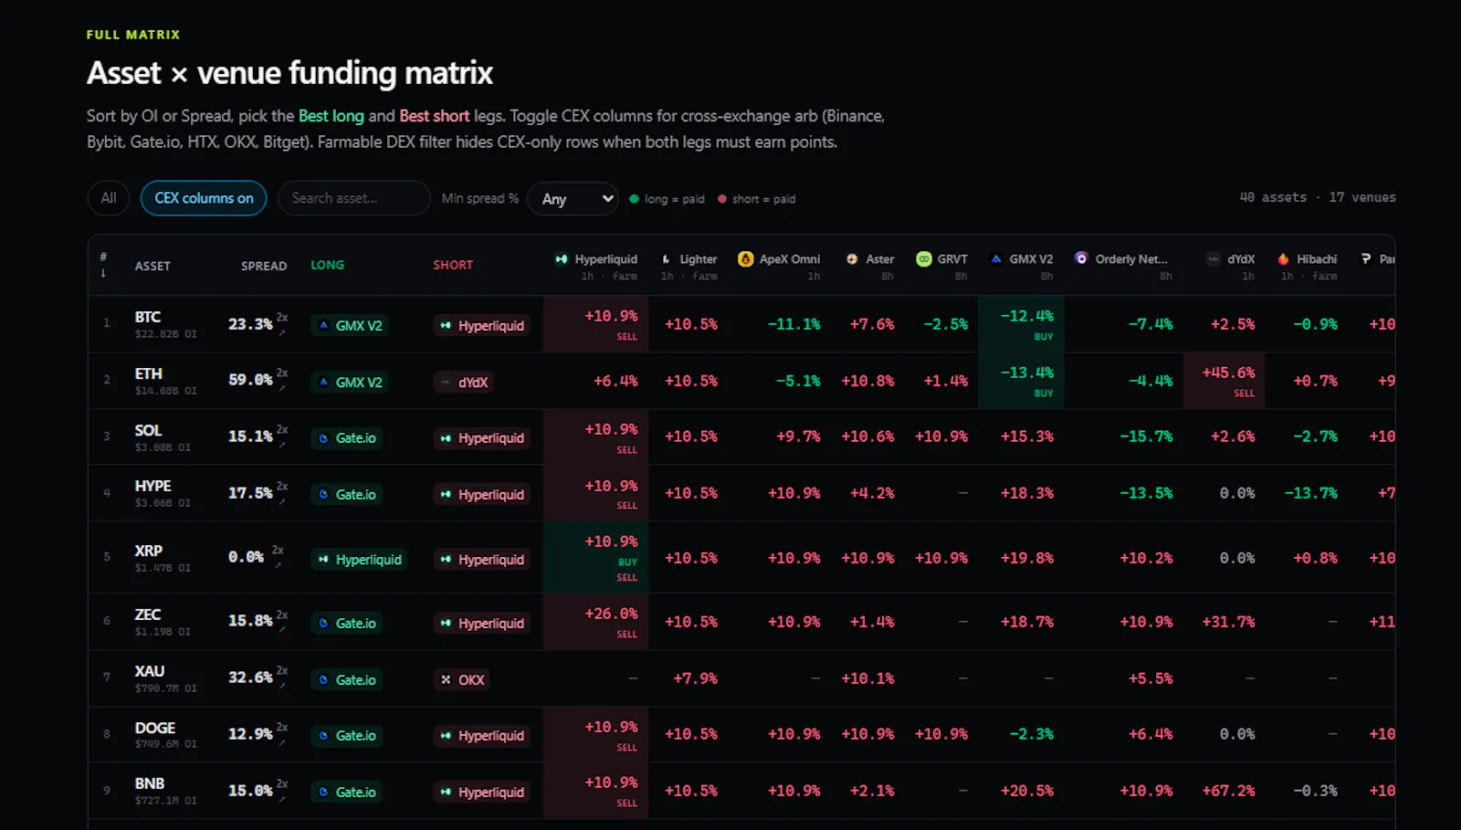Click the GMX V2 triangle icon in header
1461x830 pixels.
point(996,259)
